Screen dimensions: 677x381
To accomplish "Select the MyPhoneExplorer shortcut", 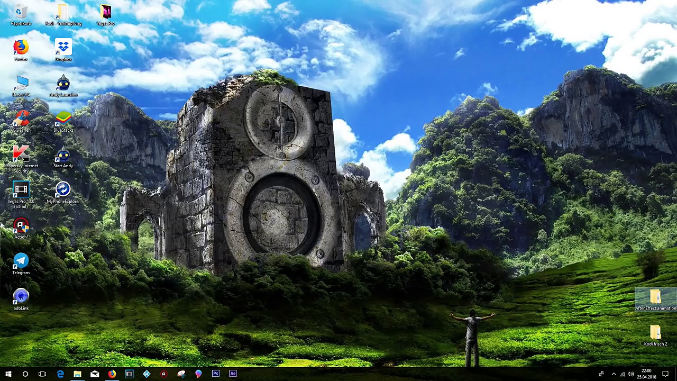I will [x=63, y=193].
